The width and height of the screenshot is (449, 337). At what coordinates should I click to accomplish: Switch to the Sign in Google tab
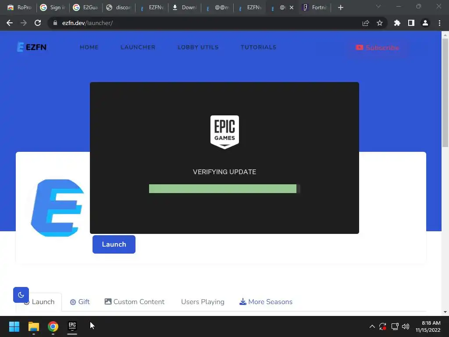tap(53, 7)
